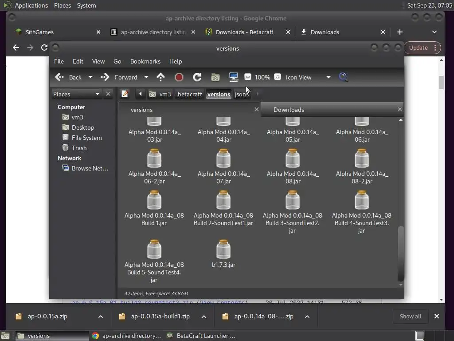Select File System in sidebar

coord(86,138)
